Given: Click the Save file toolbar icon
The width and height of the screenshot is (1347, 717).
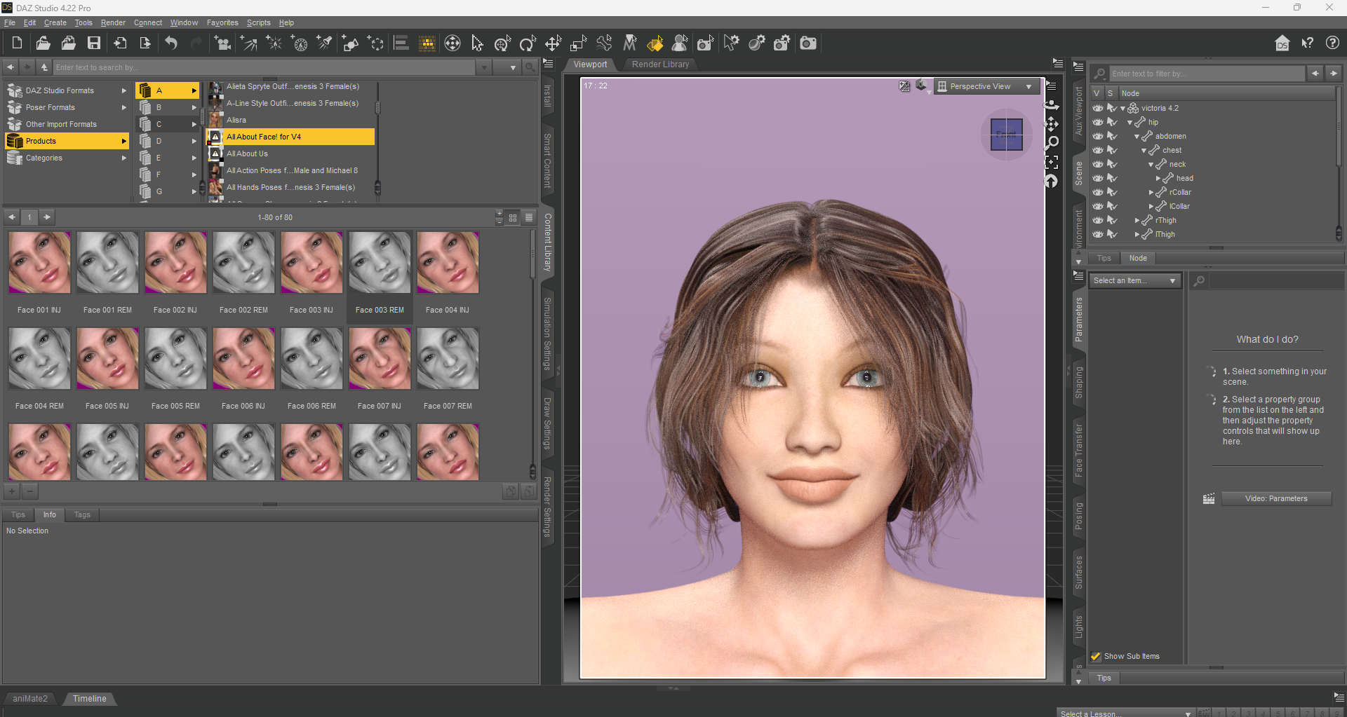Looking at the screenshot, I should coord(93,43).
